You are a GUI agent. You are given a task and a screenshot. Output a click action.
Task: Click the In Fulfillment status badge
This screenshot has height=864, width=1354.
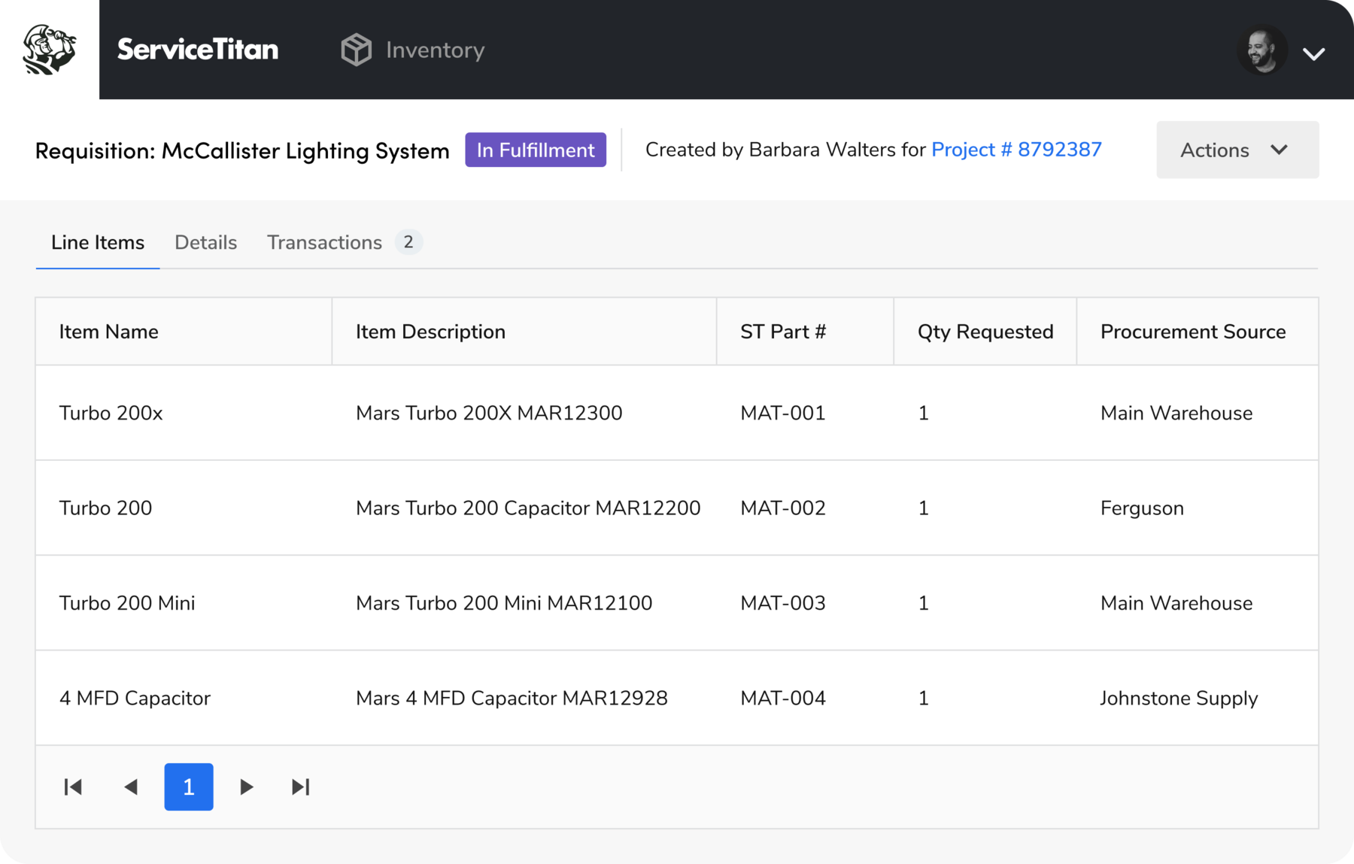click(535, 150)
